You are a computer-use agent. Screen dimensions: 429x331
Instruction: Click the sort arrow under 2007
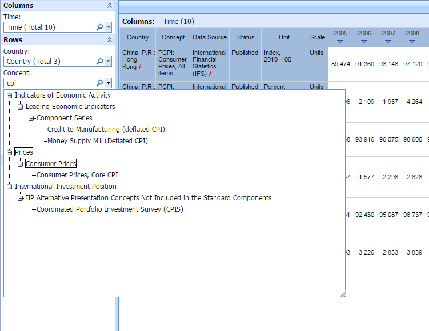tap(388, 42)
